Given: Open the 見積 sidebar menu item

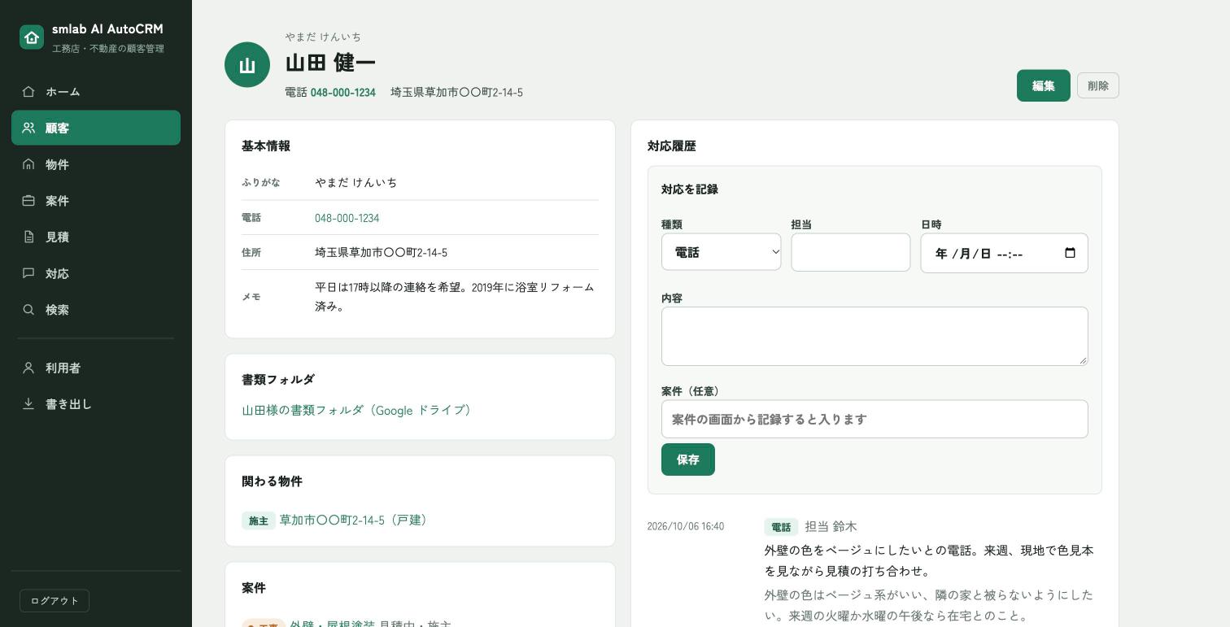Looking at the screenshot, I should click(x=96, y=237).
